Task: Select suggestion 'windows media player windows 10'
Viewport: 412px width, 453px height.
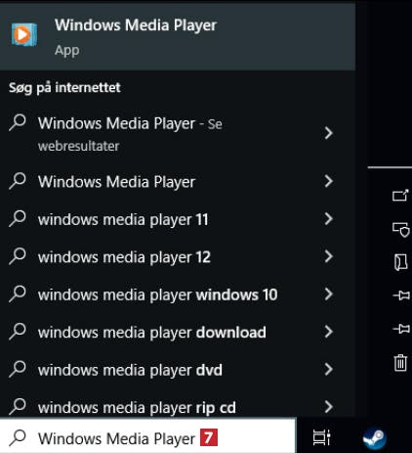Action: pos(178,294)
